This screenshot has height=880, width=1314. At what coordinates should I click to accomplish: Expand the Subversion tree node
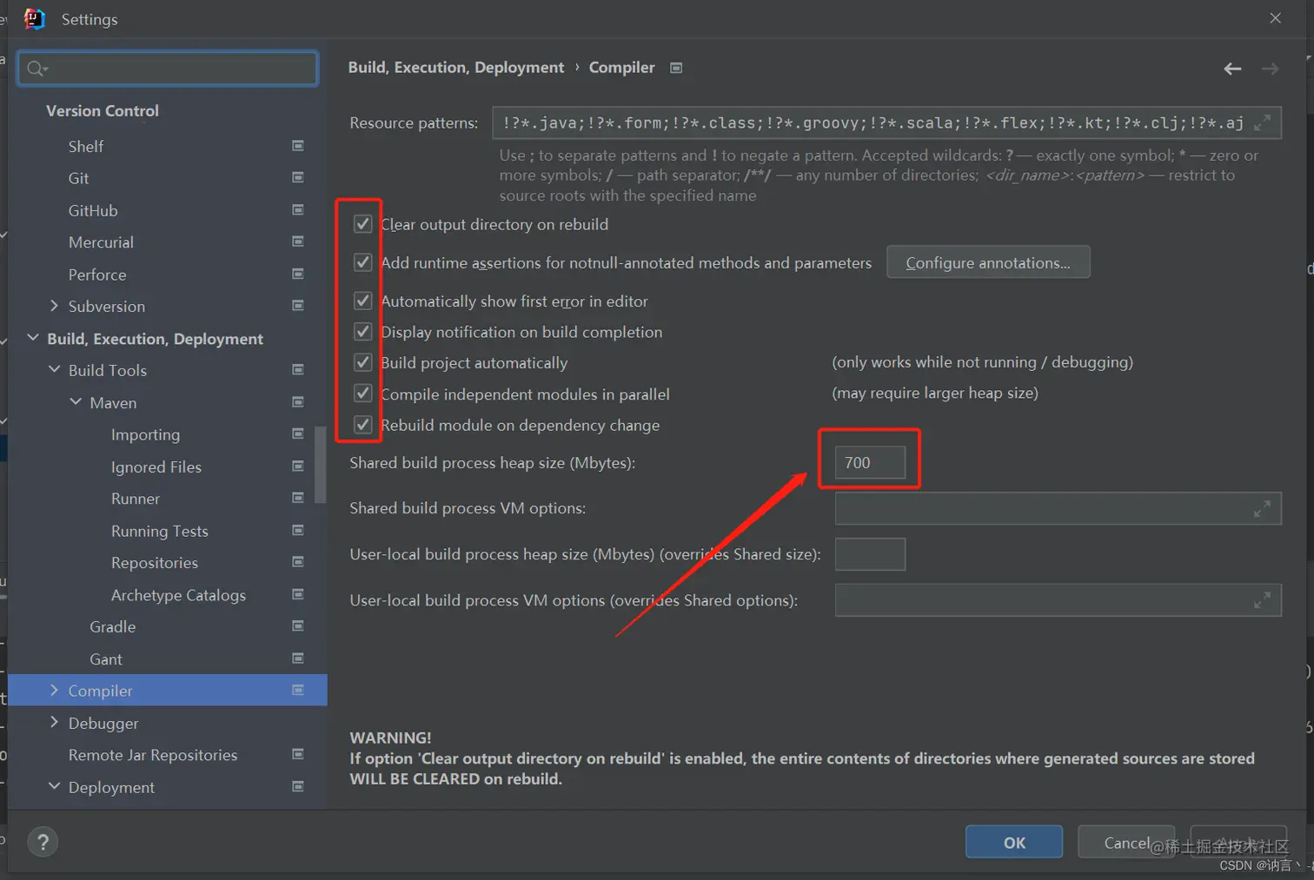click(x=54, y=306)
